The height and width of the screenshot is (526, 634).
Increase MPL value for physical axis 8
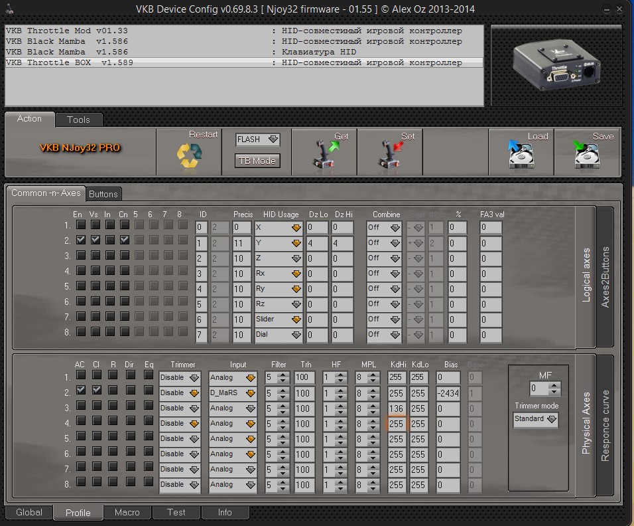point(373,482)
